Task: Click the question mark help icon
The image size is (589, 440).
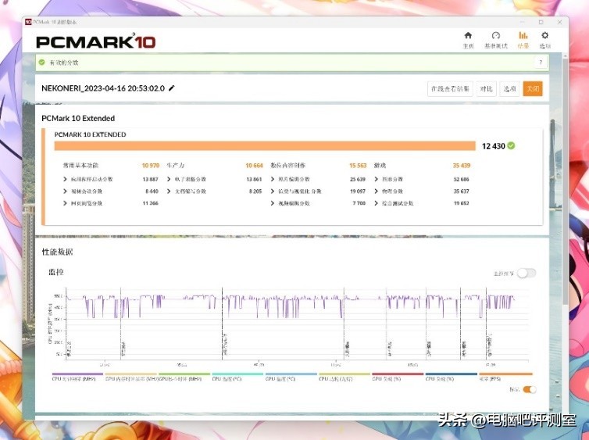Action: click(540, 63)
